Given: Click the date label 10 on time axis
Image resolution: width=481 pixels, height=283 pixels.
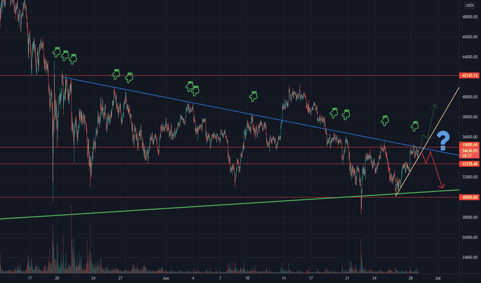Looking at the screenshot, I should pos(247,278).
